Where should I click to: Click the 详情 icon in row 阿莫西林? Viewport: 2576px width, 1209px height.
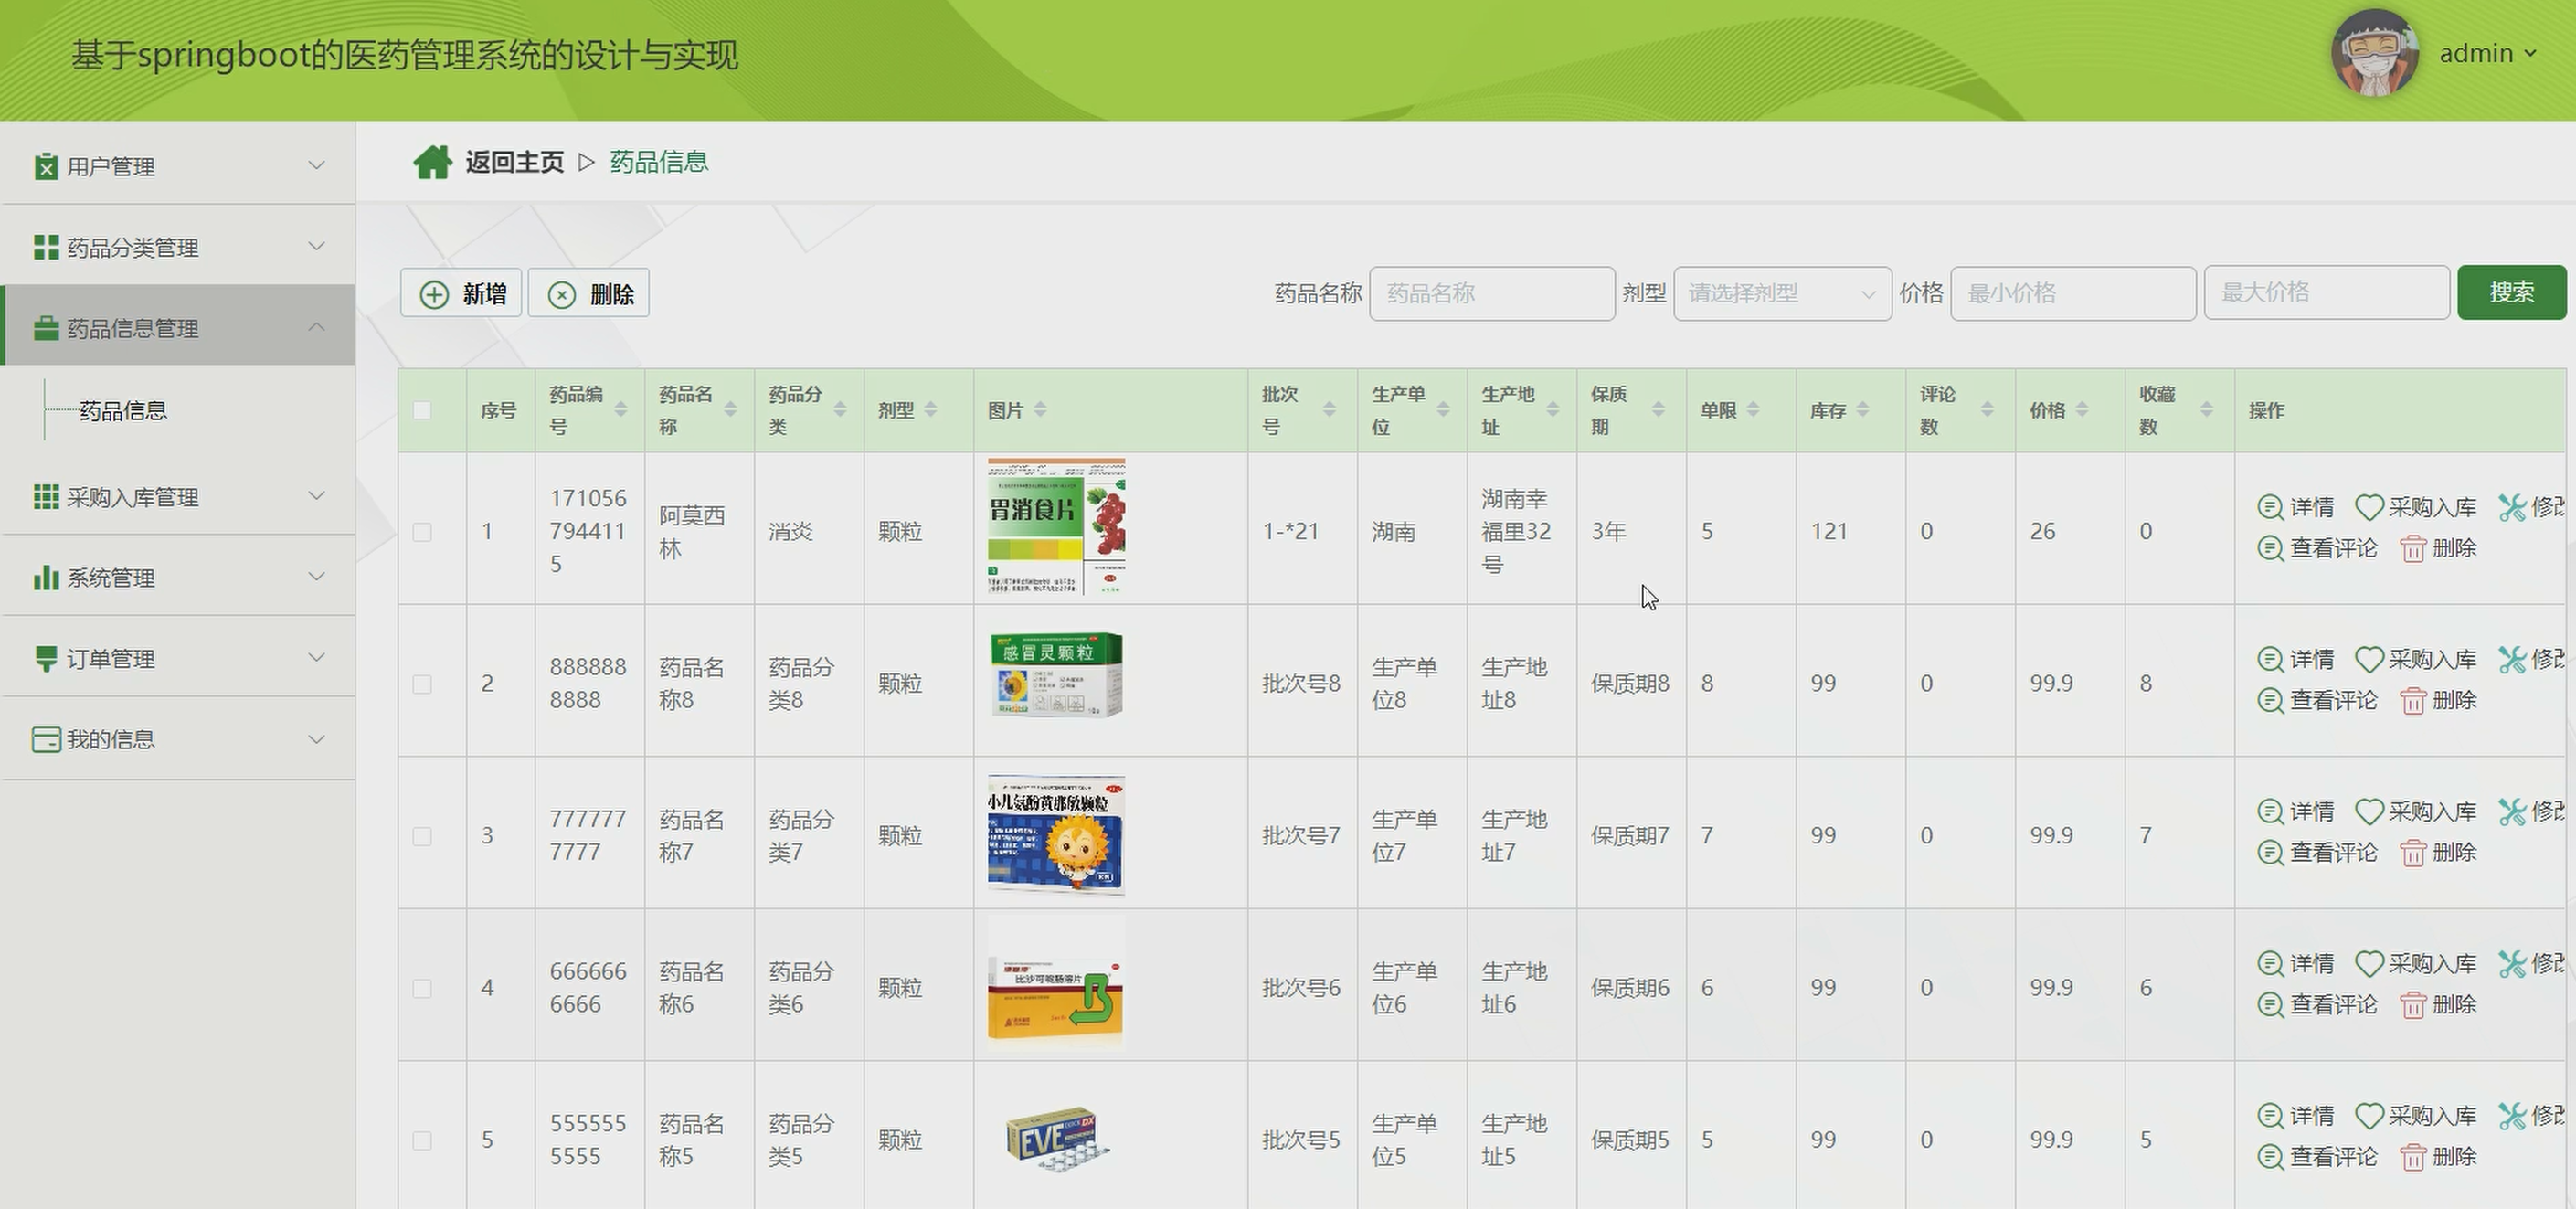(x=2270, y=508)
